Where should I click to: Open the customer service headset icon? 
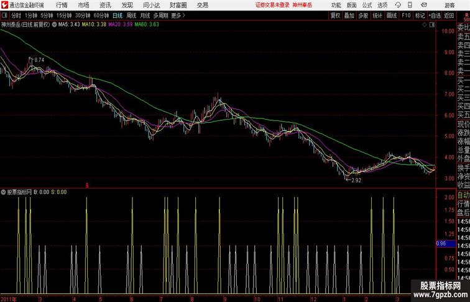click(x=398, y=5)
